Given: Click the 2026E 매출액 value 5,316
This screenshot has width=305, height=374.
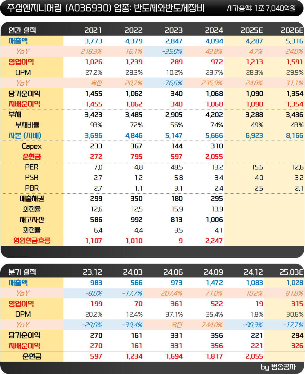Looking at the screenshot, I should coord(294,41).
